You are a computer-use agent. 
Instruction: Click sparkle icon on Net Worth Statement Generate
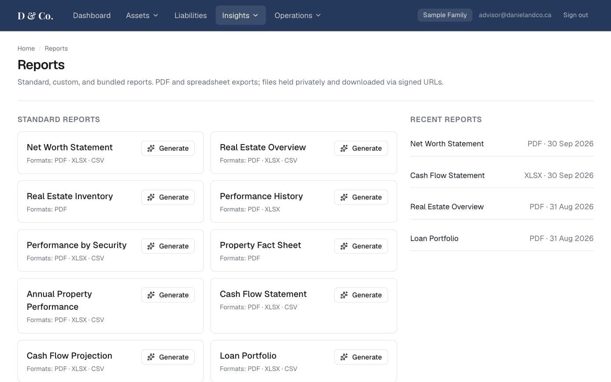tap(151, 148)
